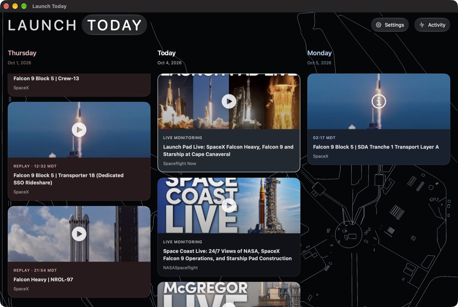458x307 pixels.
Task: Open info icon on SDA Tranche 1 card
Action: pyautogui.click(x=379, y=101)
